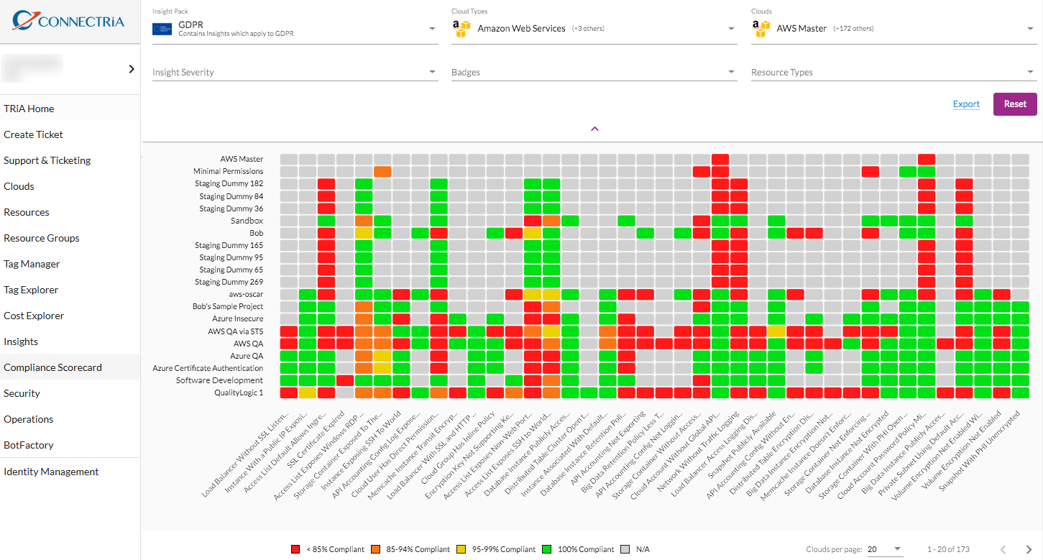The width and height of the screenshot is (1043, 560).
Task: Click the red <85% Compliant legend swatch
Action: pos(295,549)
